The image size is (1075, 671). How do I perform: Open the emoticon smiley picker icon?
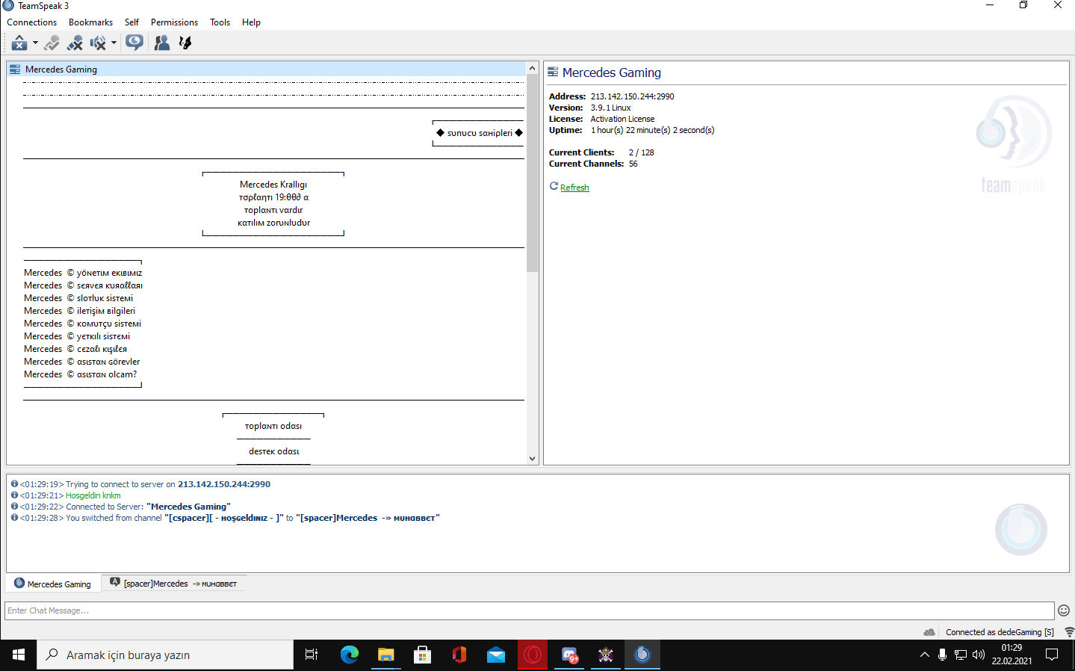[x=1064, y=610]
